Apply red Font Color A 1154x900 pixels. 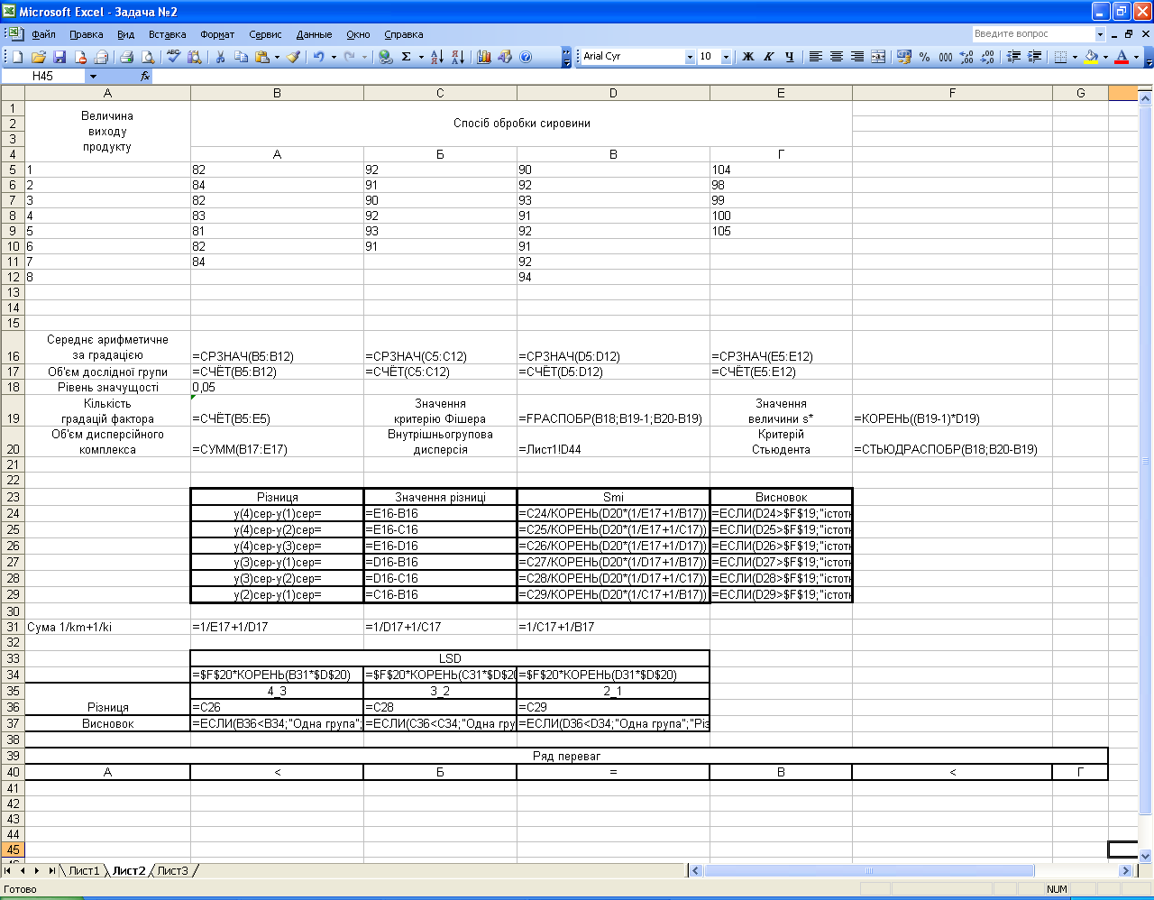coord(1122,57)
